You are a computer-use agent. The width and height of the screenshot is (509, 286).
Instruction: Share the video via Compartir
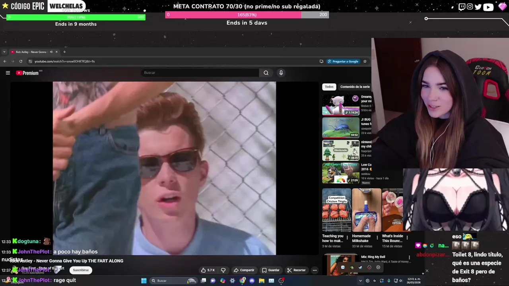click(x=244, y=270)
